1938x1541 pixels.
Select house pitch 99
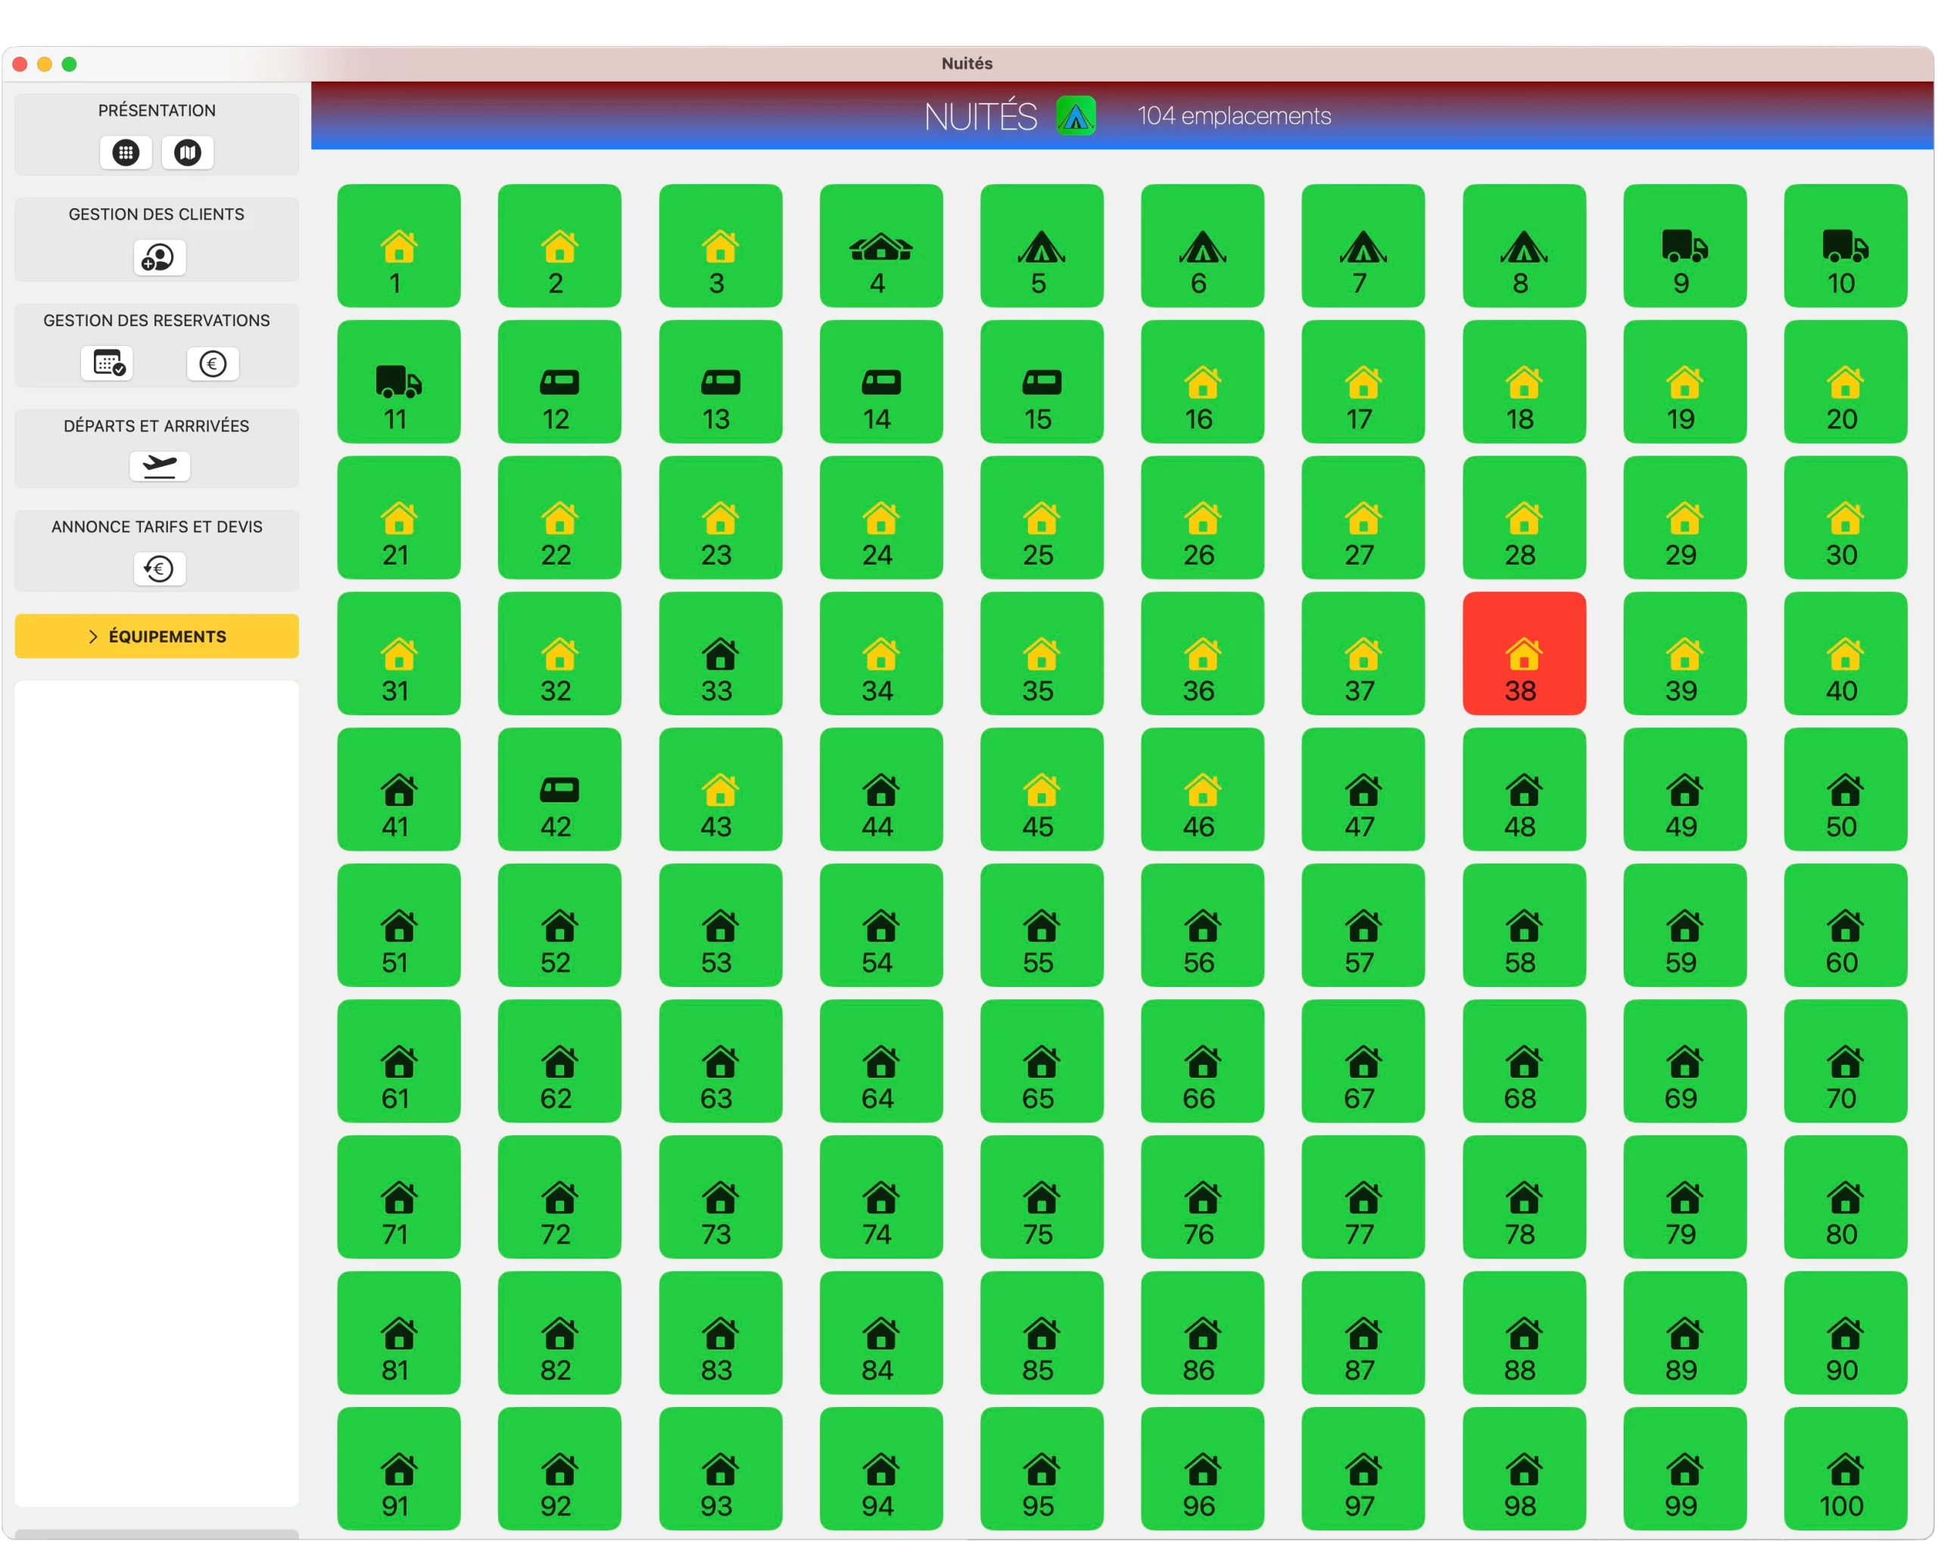coord(1684,1469)
